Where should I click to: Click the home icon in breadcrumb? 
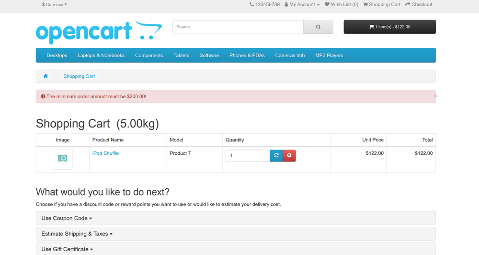46,76
